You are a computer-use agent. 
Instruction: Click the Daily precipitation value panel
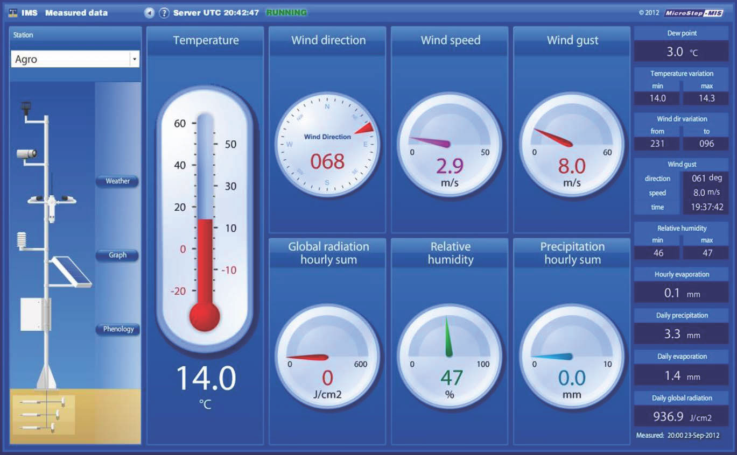click(681, 325)
